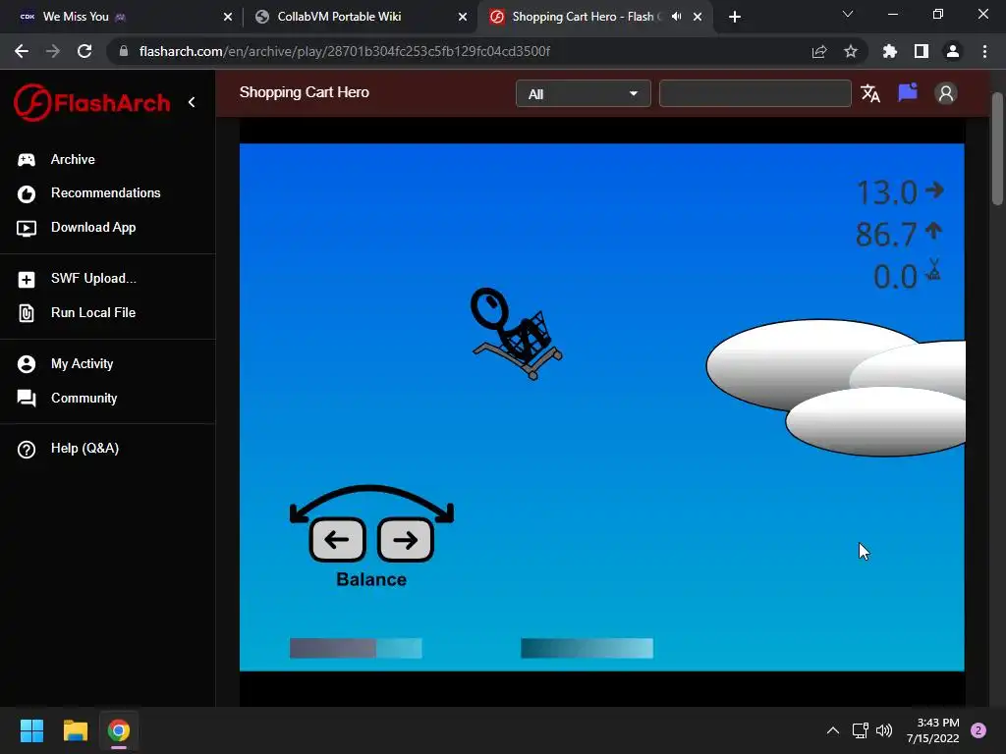The width and height of the screenshot is (1006, 754).
Task: Open the Windows Start menu
Action: tap(31, 730)
